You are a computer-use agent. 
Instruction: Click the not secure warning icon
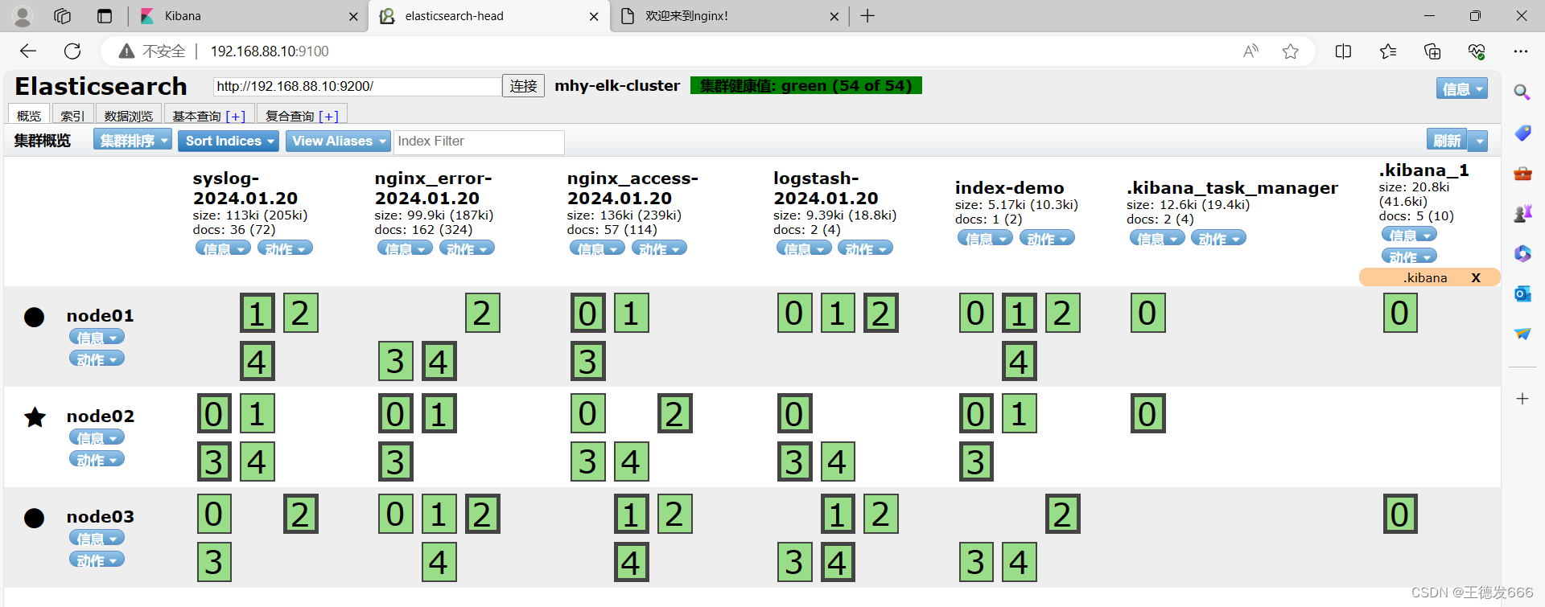[126, 51]
